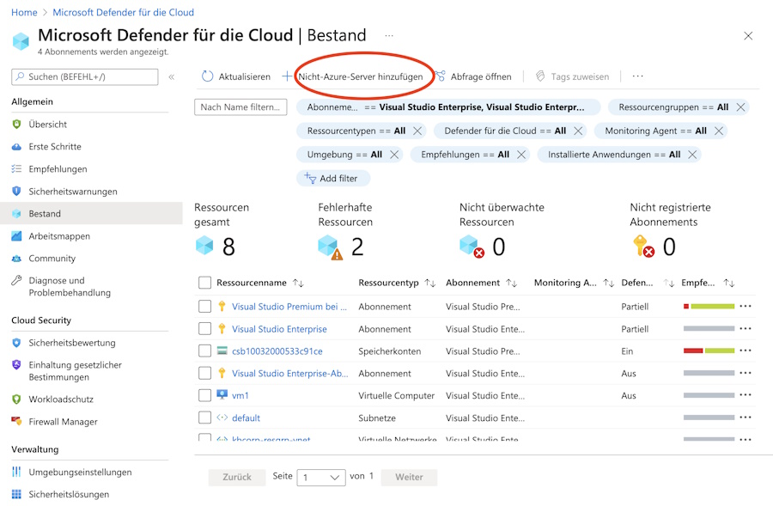This screenshot has width=773, height=506.
Task: Click the Arbeitsmappen chart icon
Action: click(x=16, y=235)
